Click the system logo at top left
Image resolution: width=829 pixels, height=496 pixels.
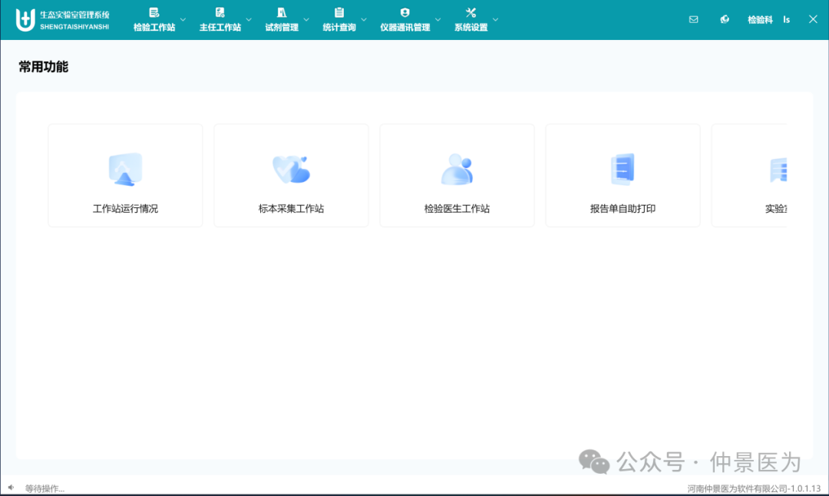click(x=26, y=20)
